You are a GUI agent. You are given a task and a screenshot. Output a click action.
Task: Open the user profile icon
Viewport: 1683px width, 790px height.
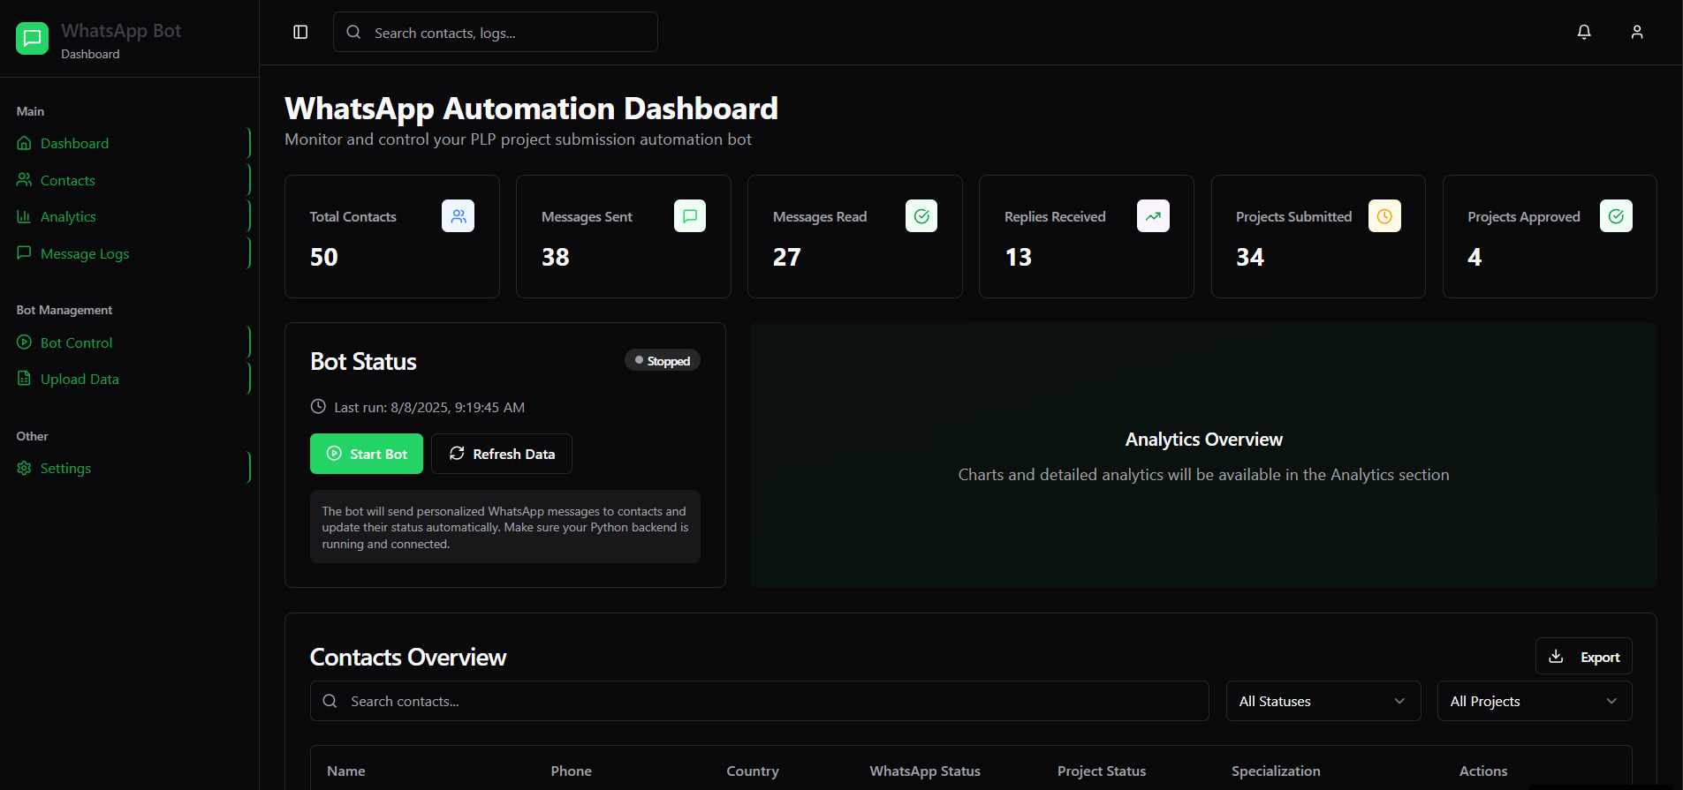coord(1637,32)
